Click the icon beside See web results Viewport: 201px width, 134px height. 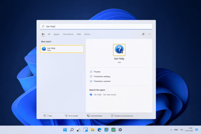[x=91, y=94]
